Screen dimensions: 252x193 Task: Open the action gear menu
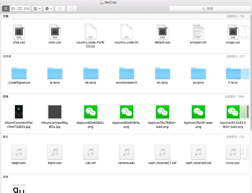(x=48, y=9)
